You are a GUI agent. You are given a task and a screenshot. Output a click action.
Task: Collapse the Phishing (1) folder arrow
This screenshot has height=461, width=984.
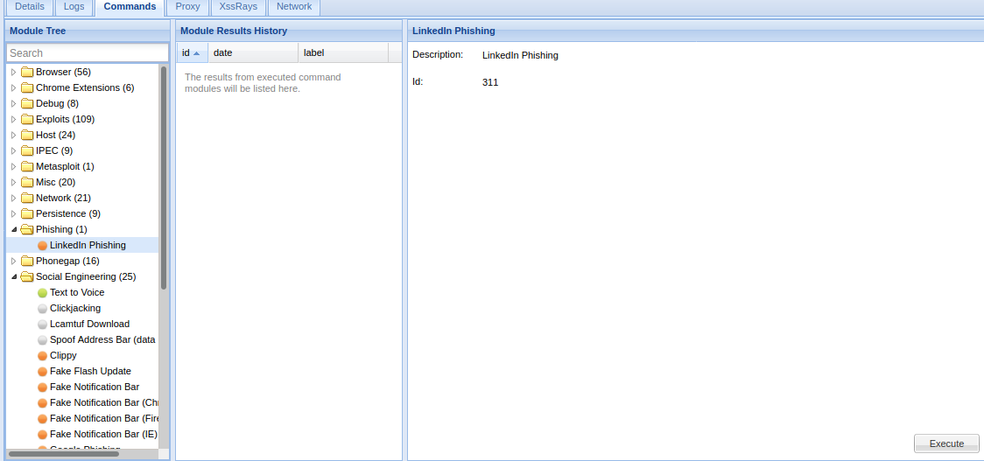(14, 229)
